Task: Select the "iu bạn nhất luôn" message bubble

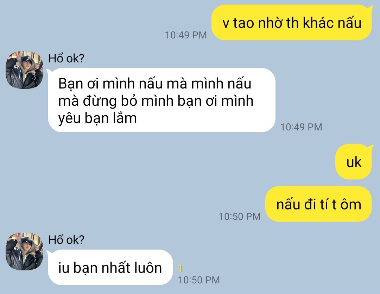Action: coord(110,267)
